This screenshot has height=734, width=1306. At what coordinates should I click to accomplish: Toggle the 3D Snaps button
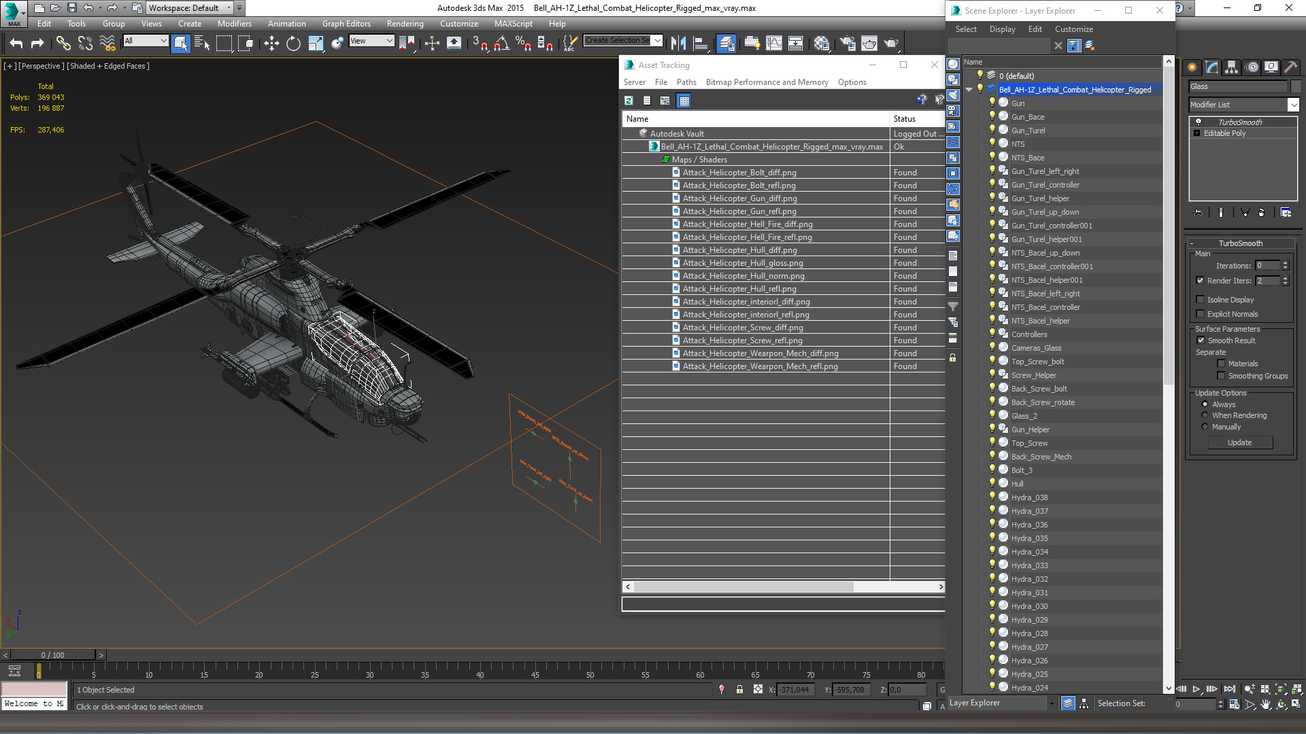(480, 43)
